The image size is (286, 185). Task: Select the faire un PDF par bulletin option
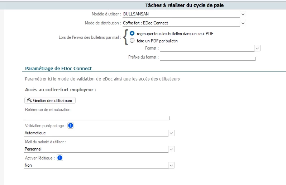click(x=132, y=41)
